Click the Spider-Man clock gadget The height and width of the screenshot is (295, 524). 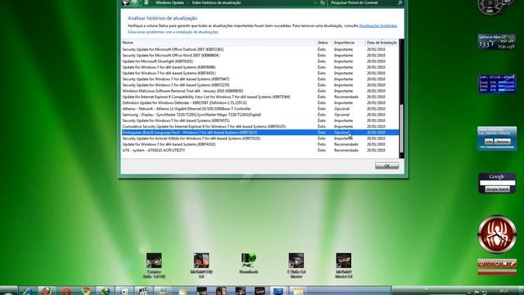[497, 234]
